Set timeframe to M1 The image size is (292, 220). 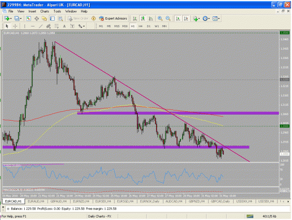pos(101,26)
